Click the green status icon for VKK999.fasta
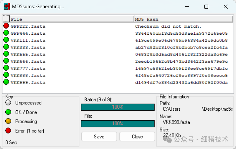 (x=6, y=82)
